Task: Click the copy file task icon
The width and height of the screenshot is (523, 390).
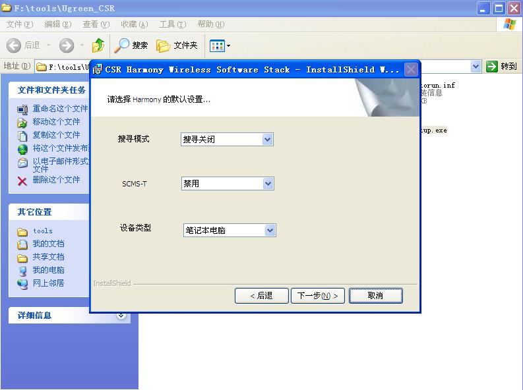Action: pos(22,136)
